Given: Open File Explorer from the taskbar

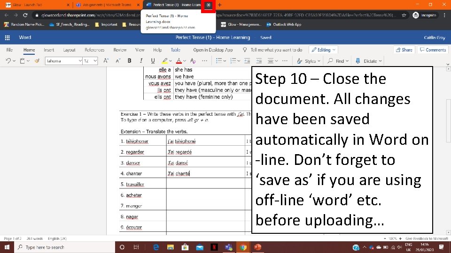Looking at the screenshot, I should coord(171,247).
